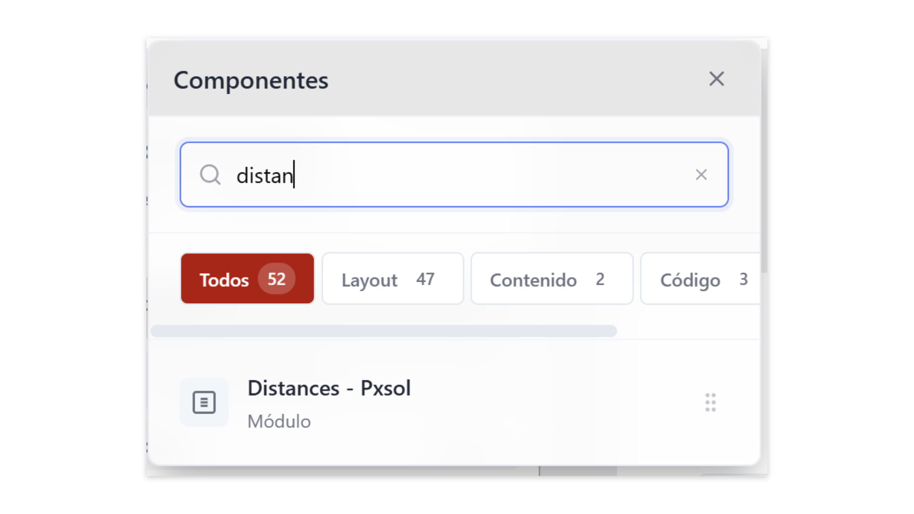This screenshot has width=914, height=514.
Task: Click the 3 count on Código
Action: [743, 279]
